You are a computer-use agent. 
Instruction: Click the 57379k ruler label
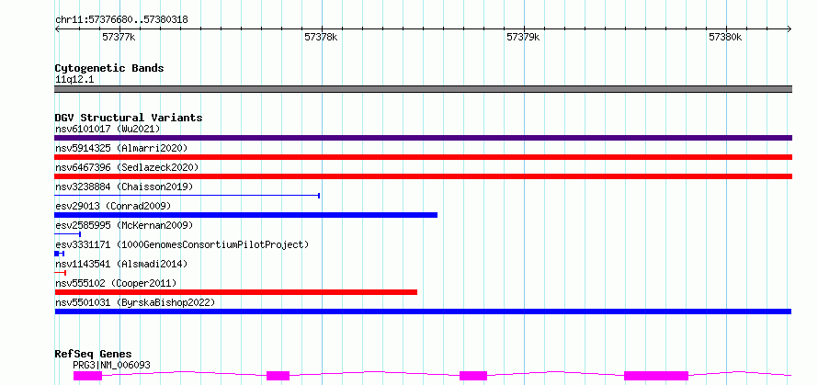523,37
